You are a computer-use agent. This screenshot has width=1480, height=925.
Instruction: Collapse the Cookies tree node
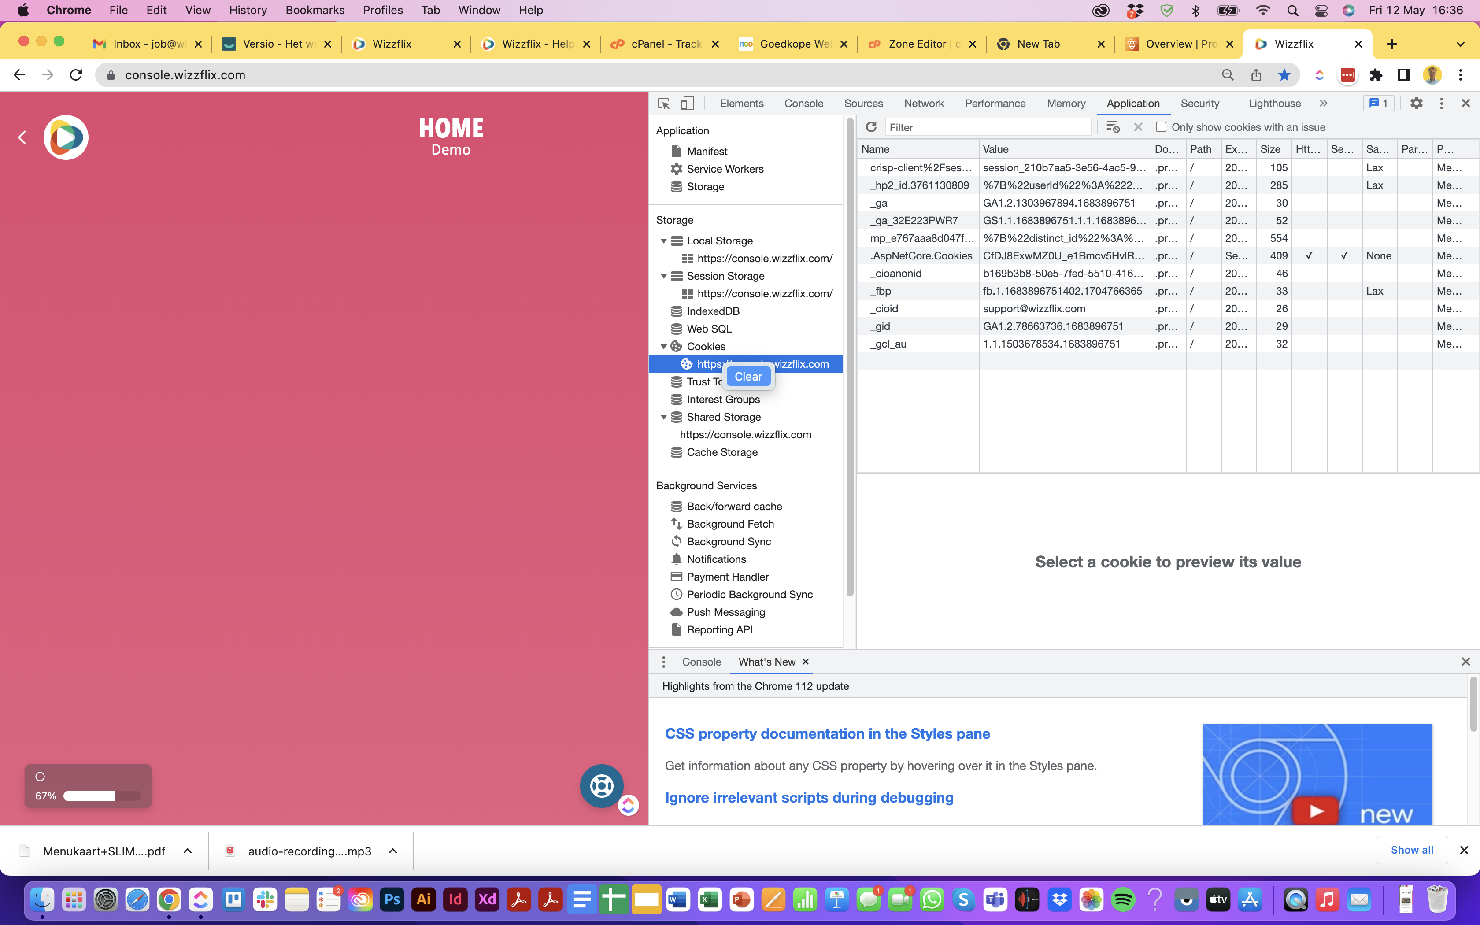click(x=663, y=347)
